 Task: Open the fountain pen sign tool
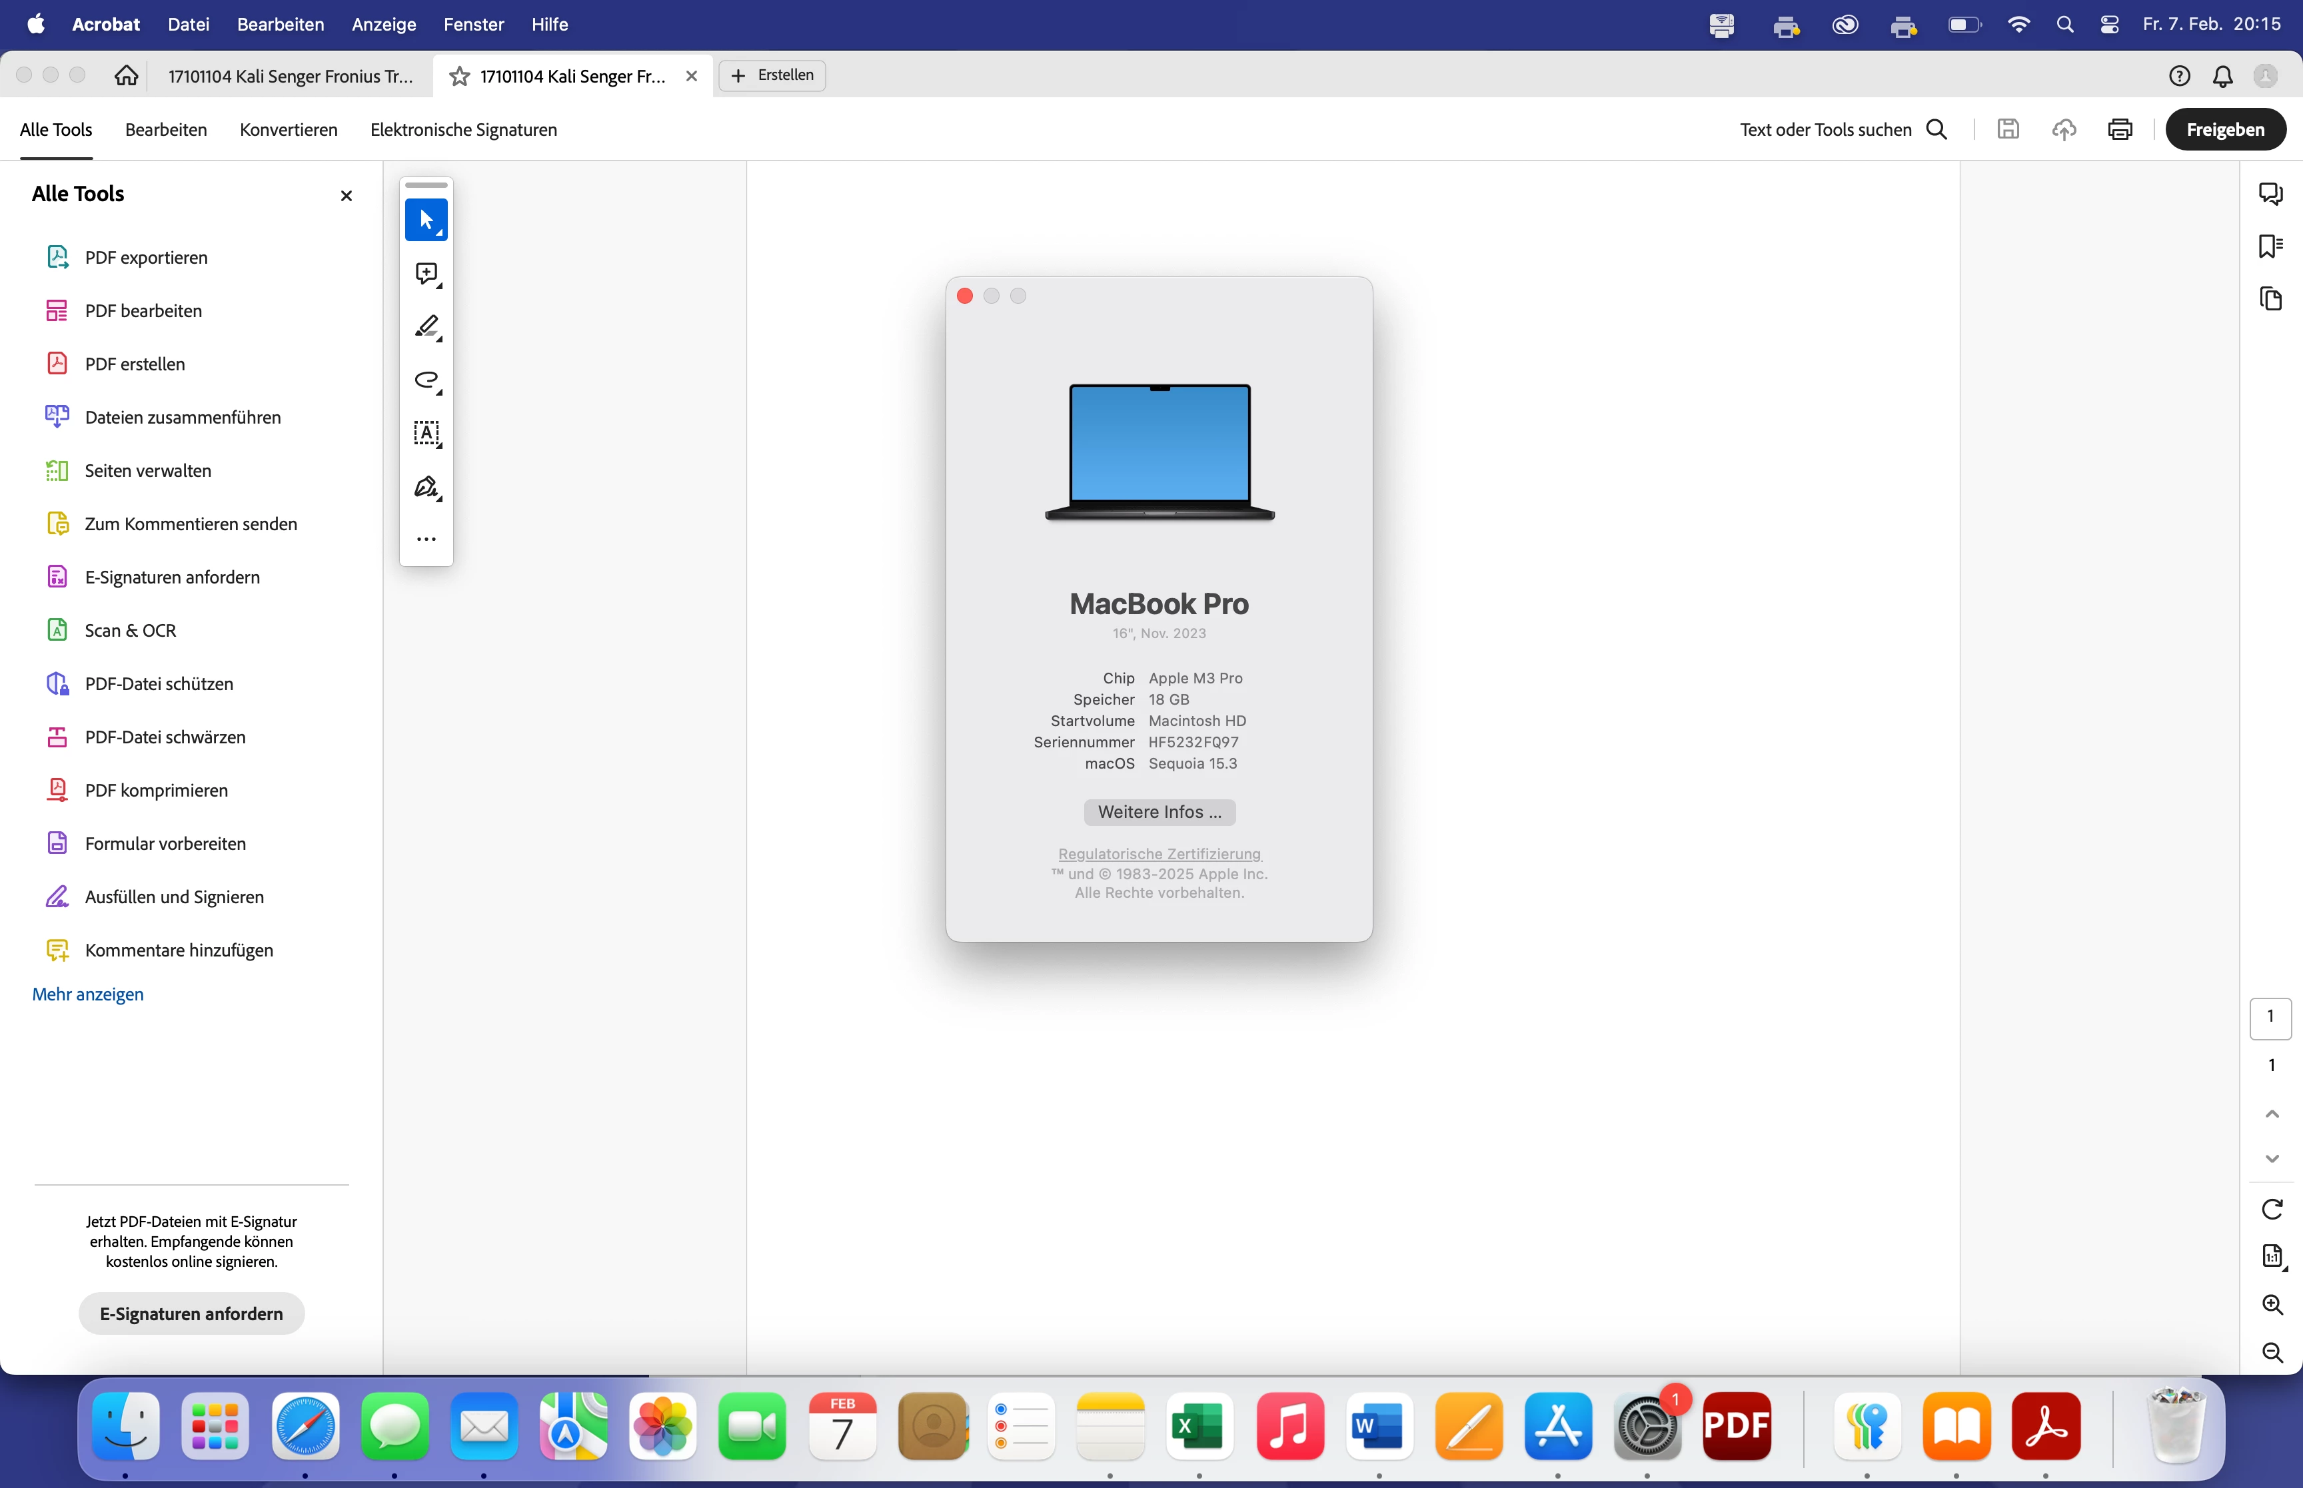(x=426, y=487)
